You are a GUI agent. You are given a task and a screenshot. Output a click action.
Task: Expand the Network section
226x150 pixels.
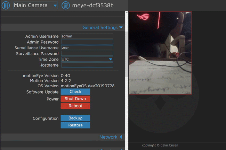tap(111, 137)
